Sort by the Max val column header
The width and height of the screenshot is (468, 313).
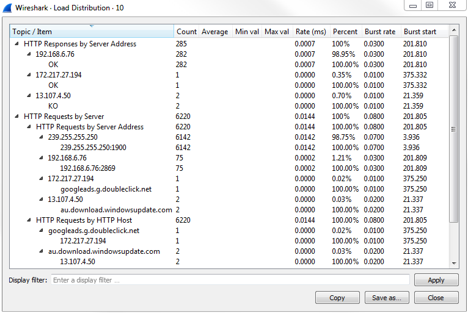point(277,31)
